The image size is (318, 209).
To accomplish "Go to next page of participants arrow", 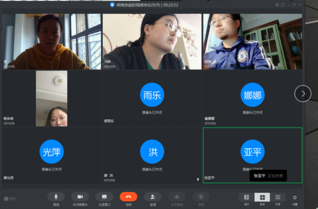I will point(302,93).
